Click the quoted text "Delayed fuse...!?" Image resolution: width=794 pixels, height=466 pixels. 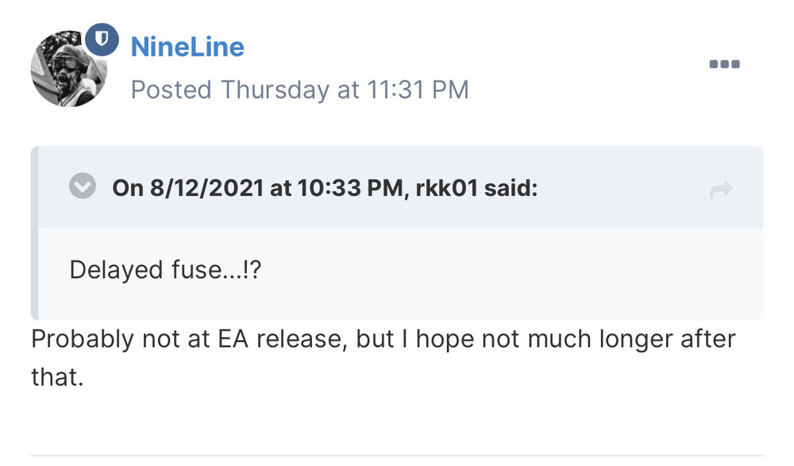(166, 270)
